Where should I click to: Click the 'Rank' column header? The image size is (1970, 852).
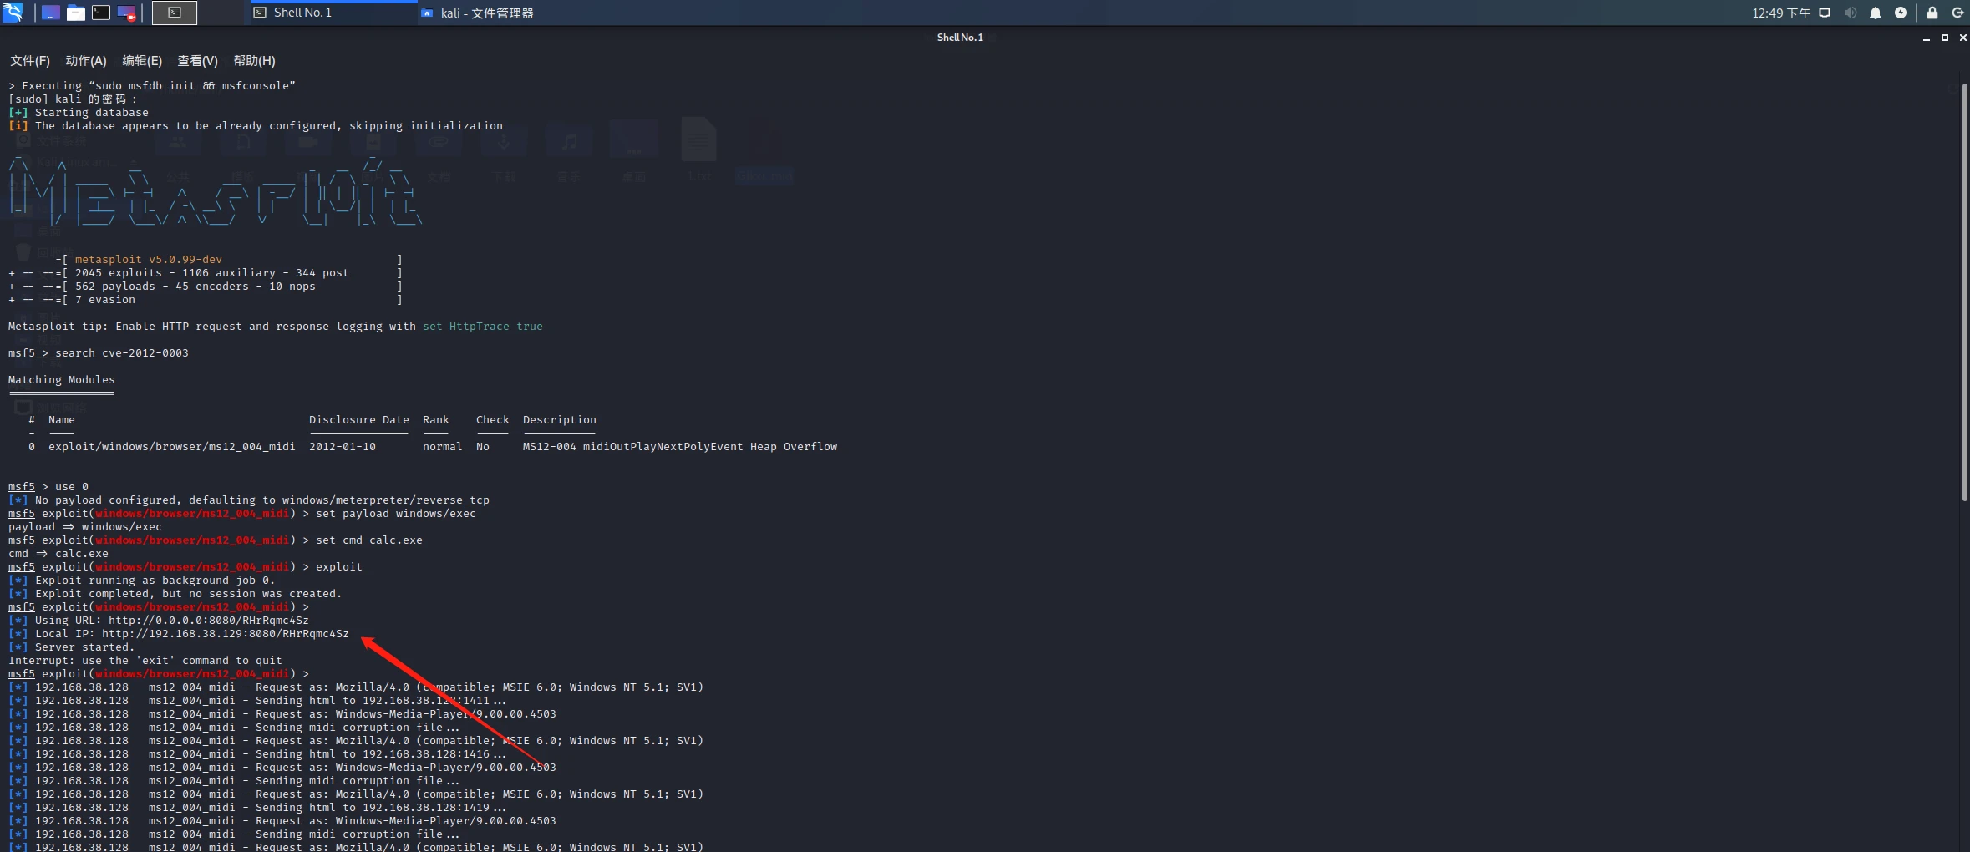436,420
